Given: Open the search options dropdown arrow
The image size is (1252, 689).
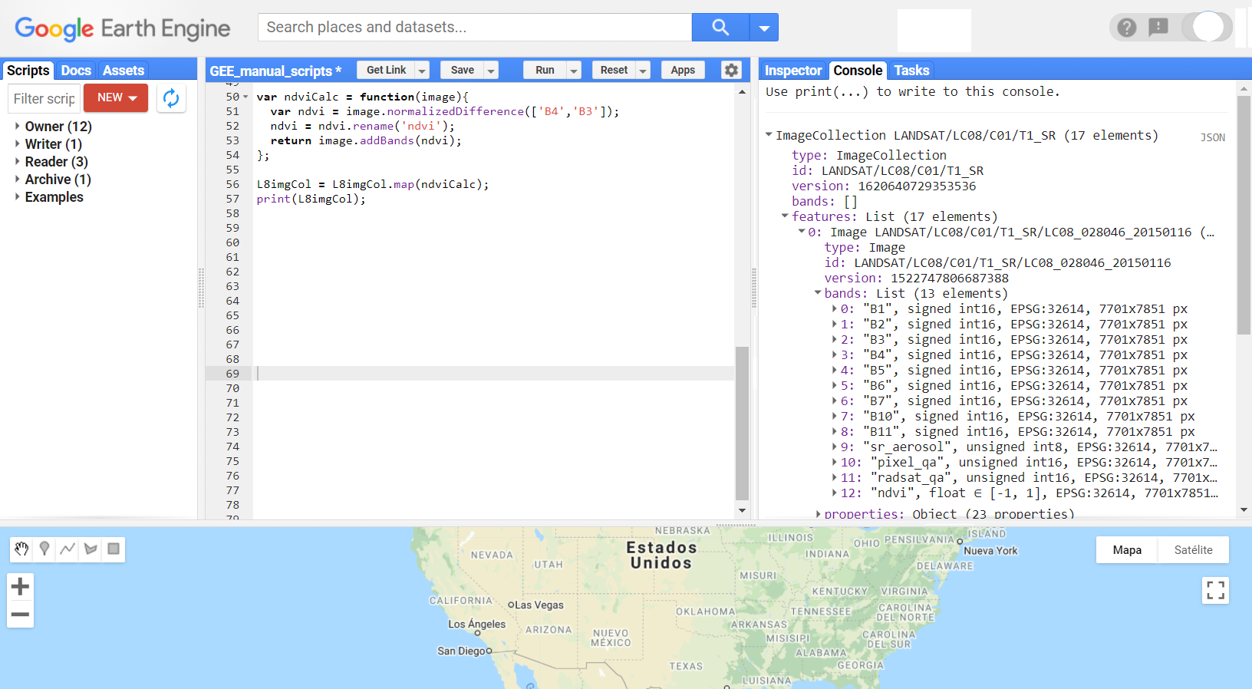Looking at the screenshot, I should [x=764, y=28].
